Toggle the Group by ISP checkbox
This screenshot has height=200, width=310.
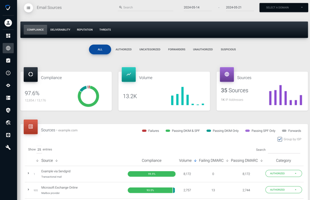click(x=280, y=139)
